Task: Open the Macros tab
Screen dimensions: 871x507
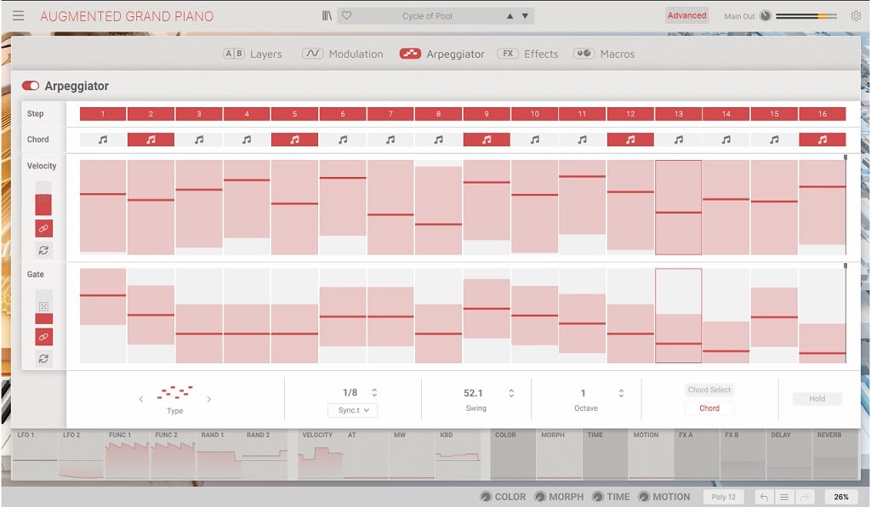Action: coord(604,54)
